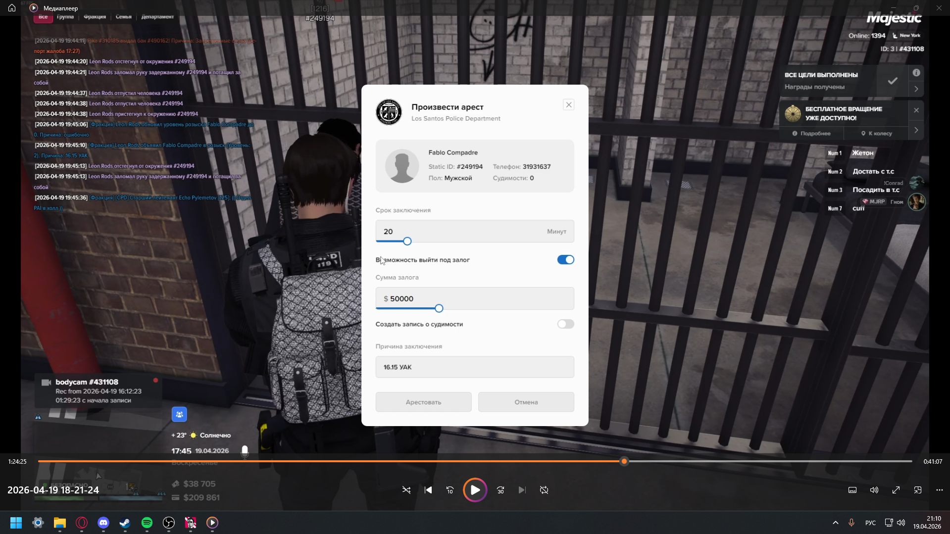Click the checkmark on completed goals

pos(893,81)
